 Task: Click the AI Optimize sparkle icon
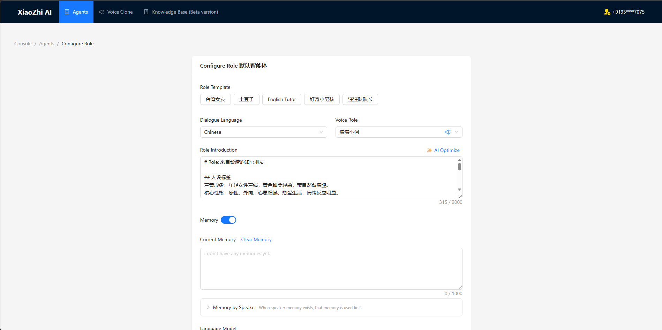[x=429, y=150]
